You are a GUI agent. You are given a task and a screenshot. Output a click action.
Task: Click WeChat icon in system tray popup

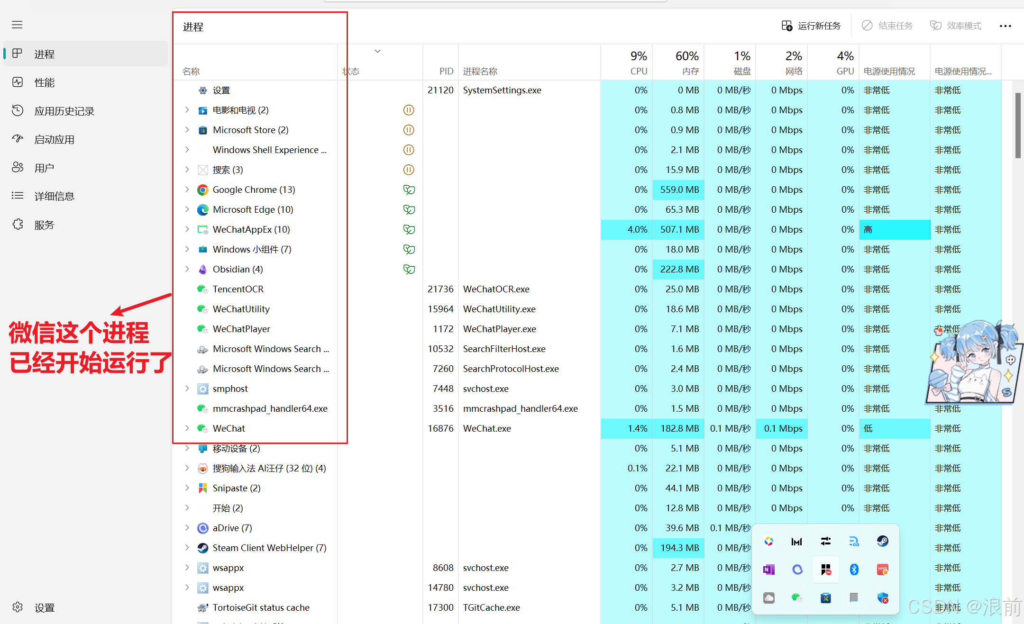[797, 598]
